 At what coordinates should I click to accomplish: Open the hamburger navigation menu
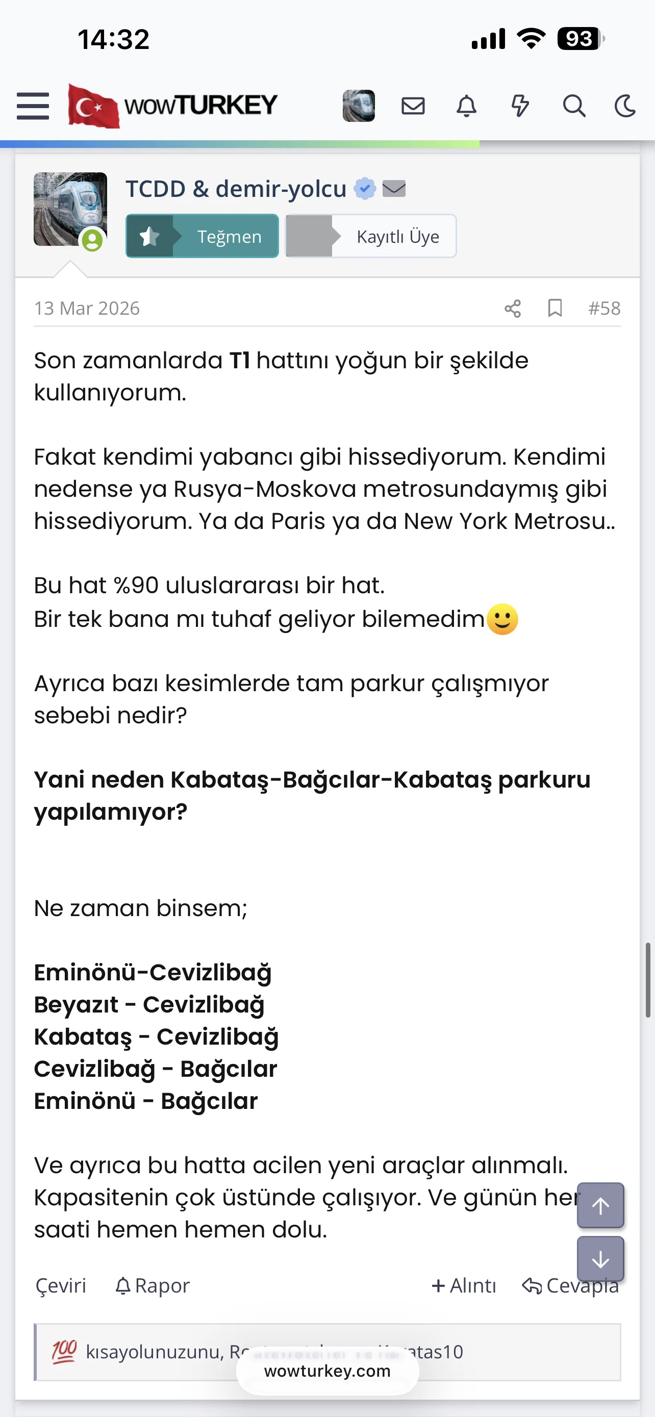(33, 106)
